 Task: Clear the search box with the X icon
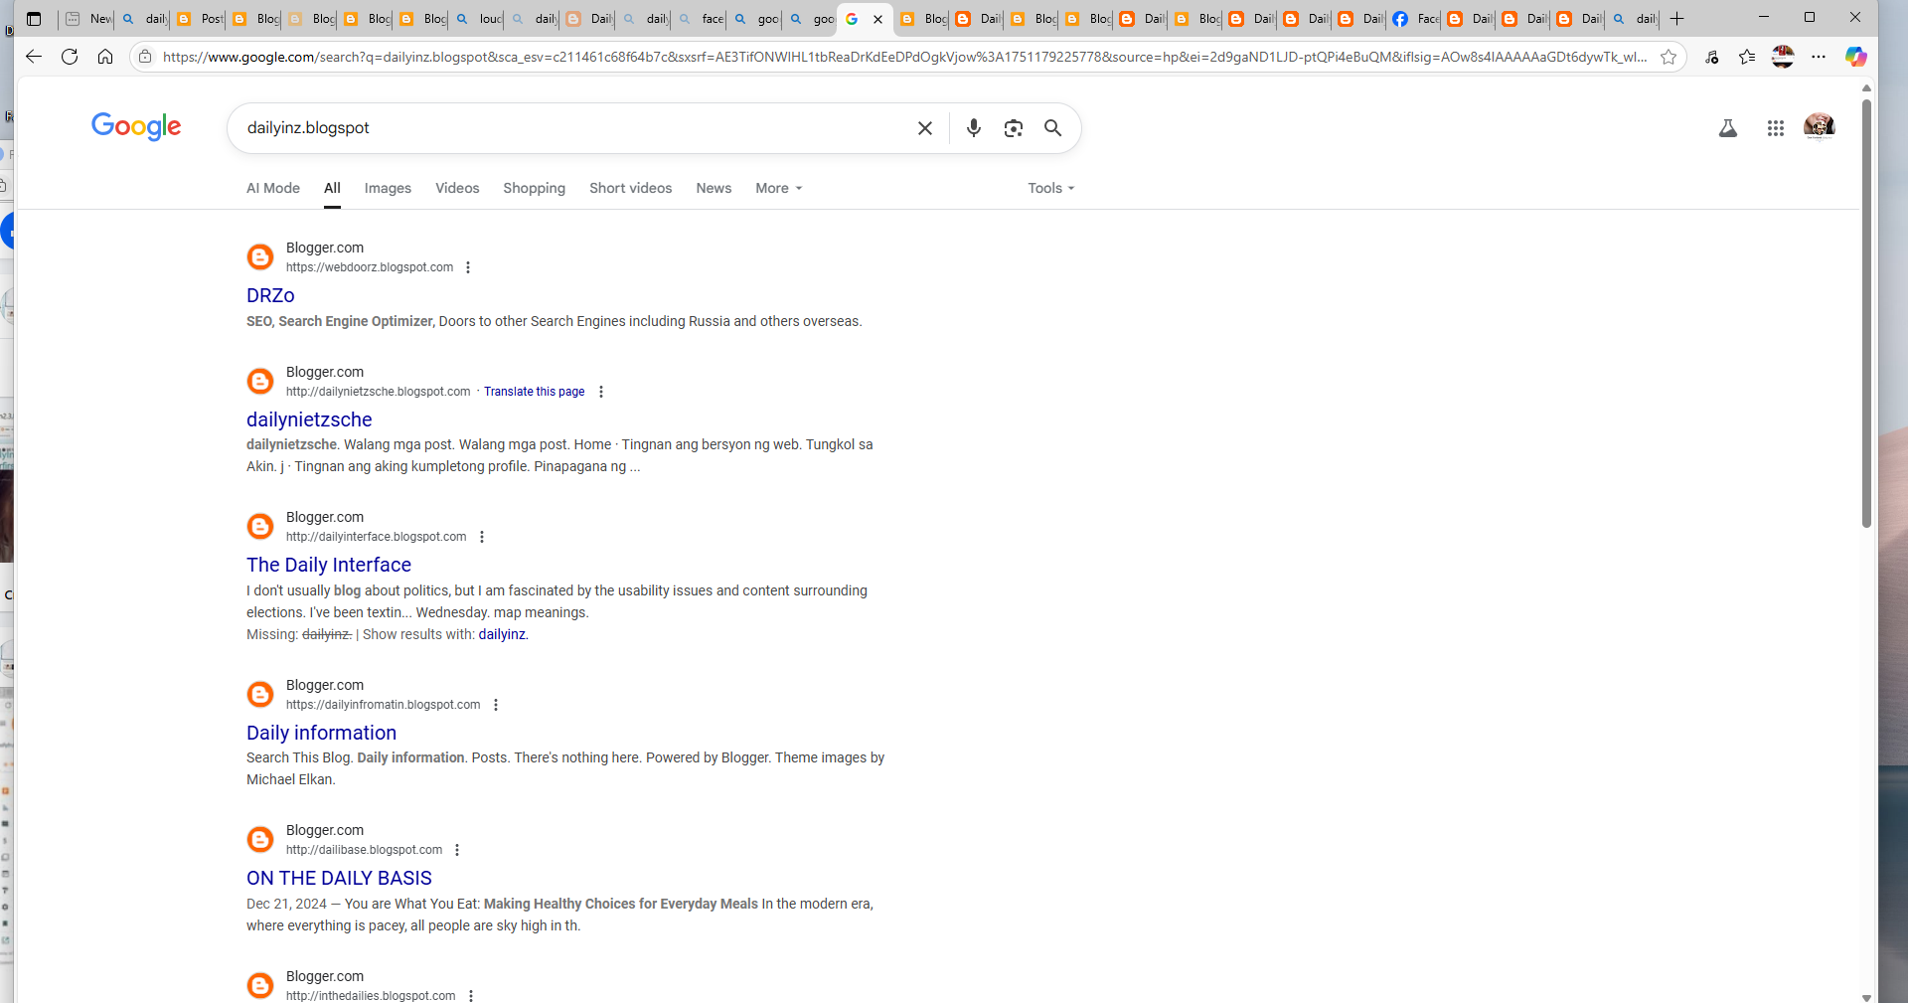pos(924,128)
